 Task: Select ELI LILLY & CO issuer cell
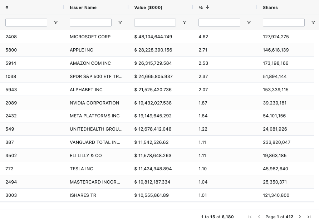[x=85, y=155]
